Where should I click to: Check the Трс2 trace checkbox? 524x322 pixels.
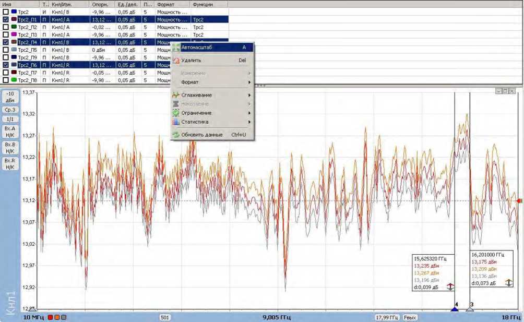tap(6, 11)
